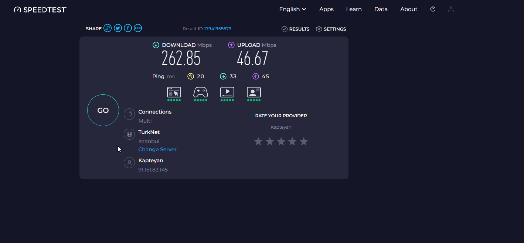Viewport: 524px width, 243px height.
Task: Open the Data menu
Action: [381, 9]
